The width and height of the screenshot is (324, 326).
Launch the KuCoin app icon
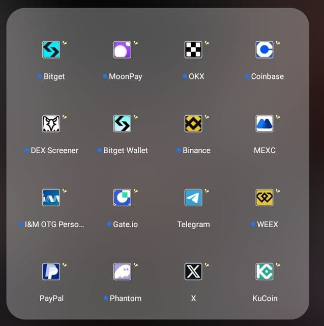coord(264,271)
